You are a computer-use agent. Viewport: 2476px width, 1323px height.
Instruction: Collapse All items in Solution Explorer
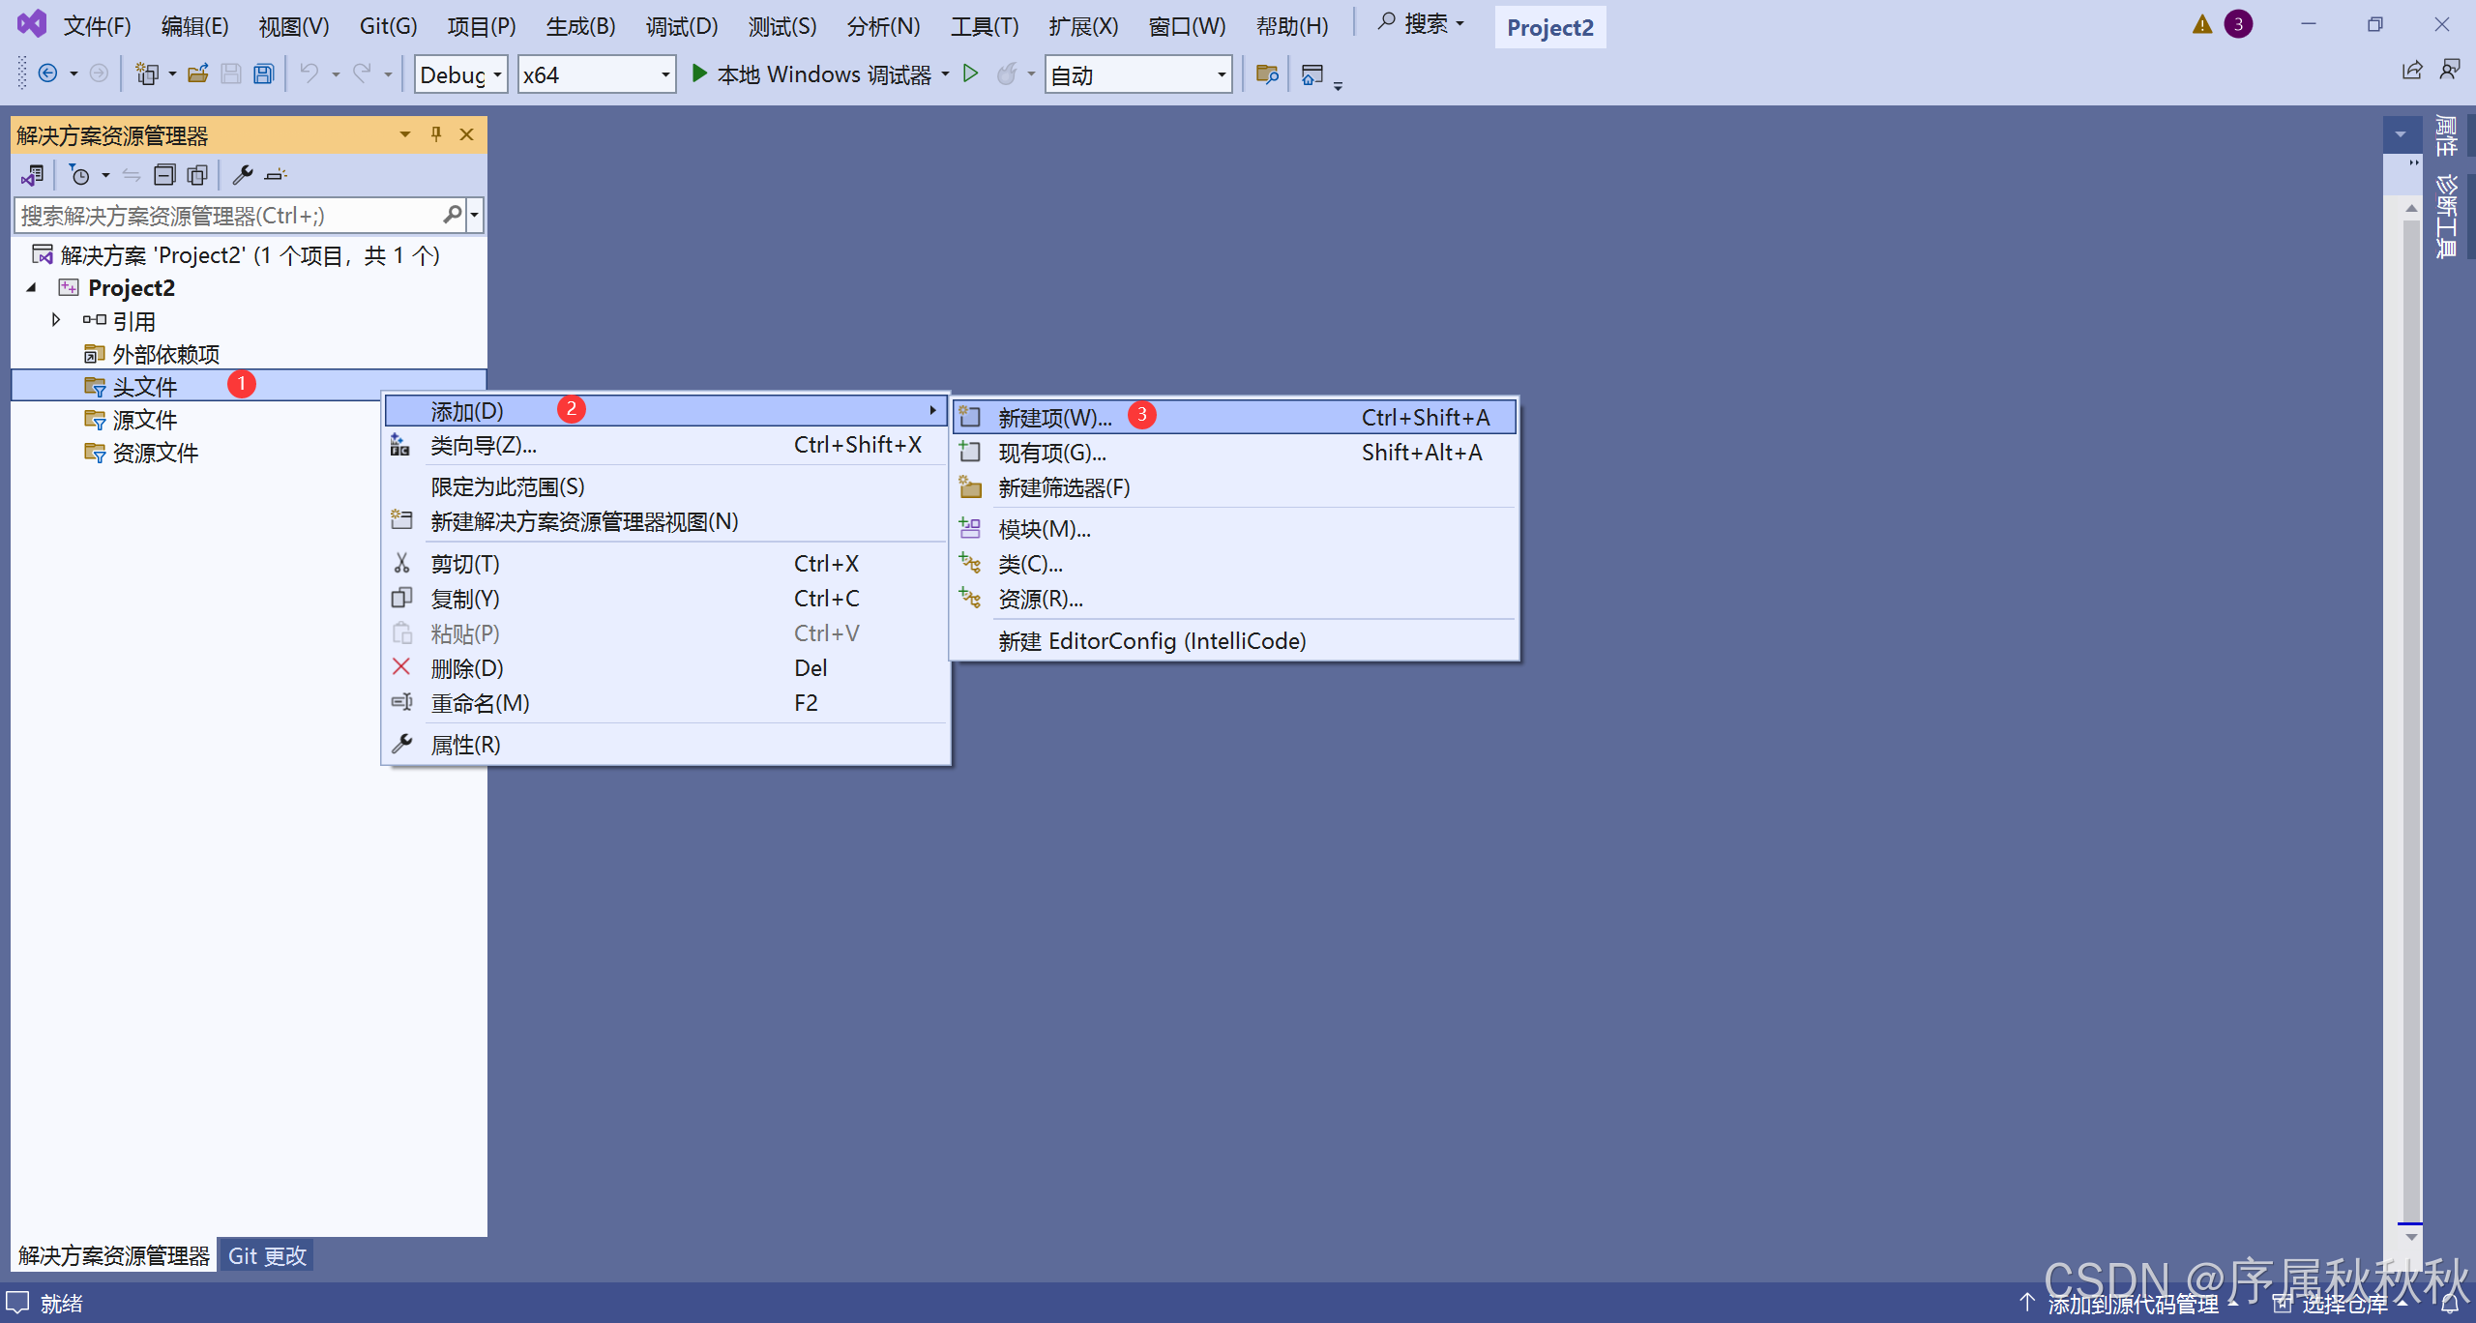pyautogui.click(x=164, y=174)
